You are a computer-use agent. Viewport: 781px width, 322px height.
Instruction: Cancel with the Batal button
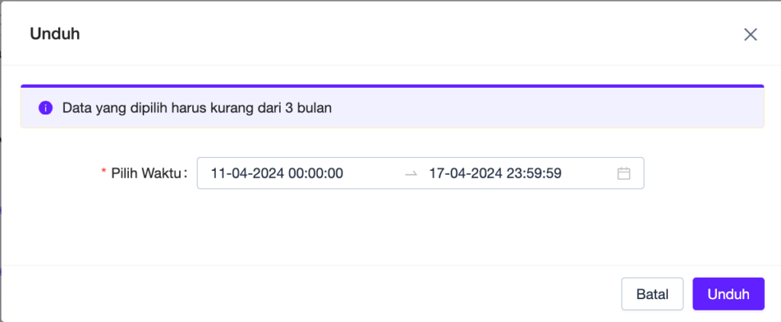652,294
